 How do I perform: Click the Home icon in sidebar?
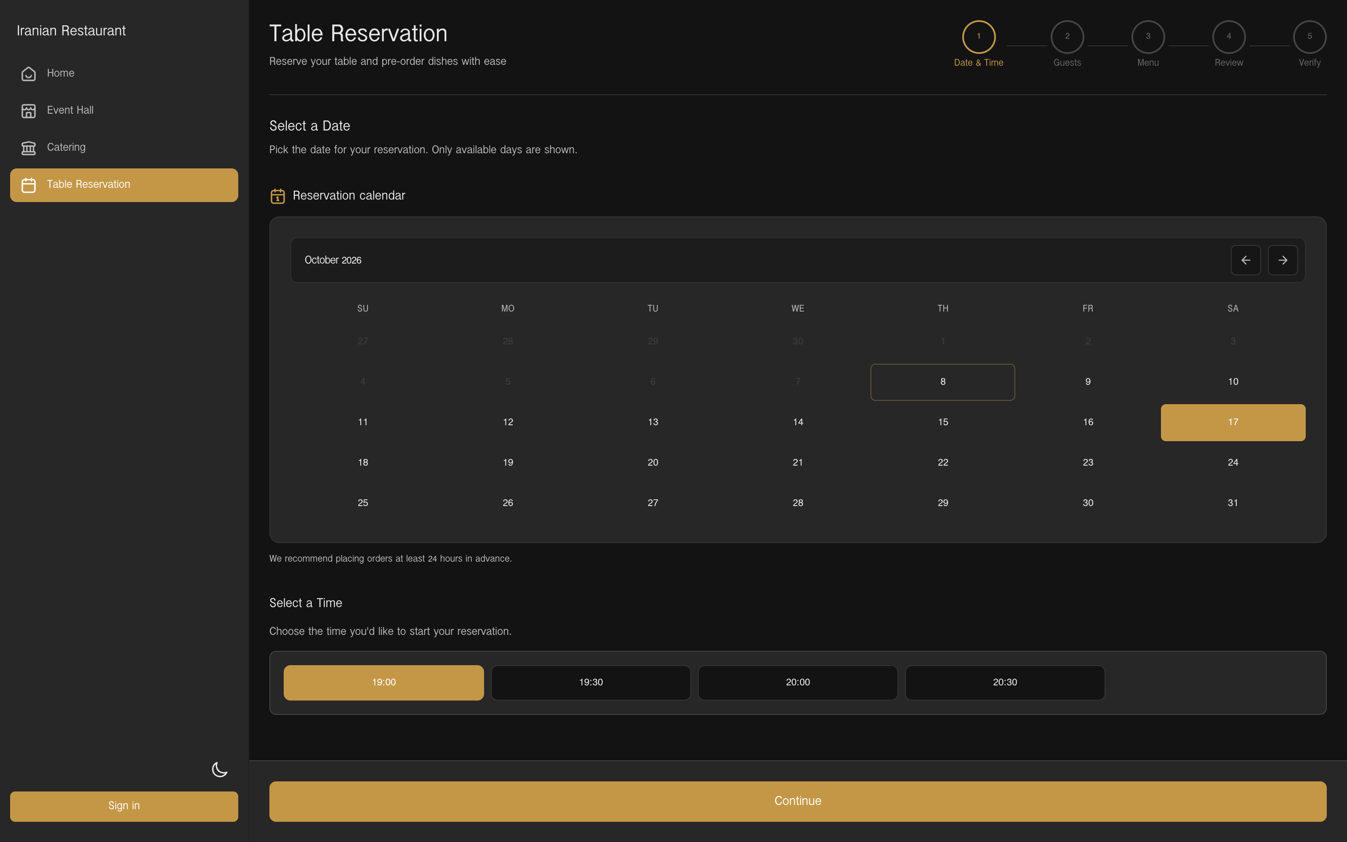coord(28,74)
